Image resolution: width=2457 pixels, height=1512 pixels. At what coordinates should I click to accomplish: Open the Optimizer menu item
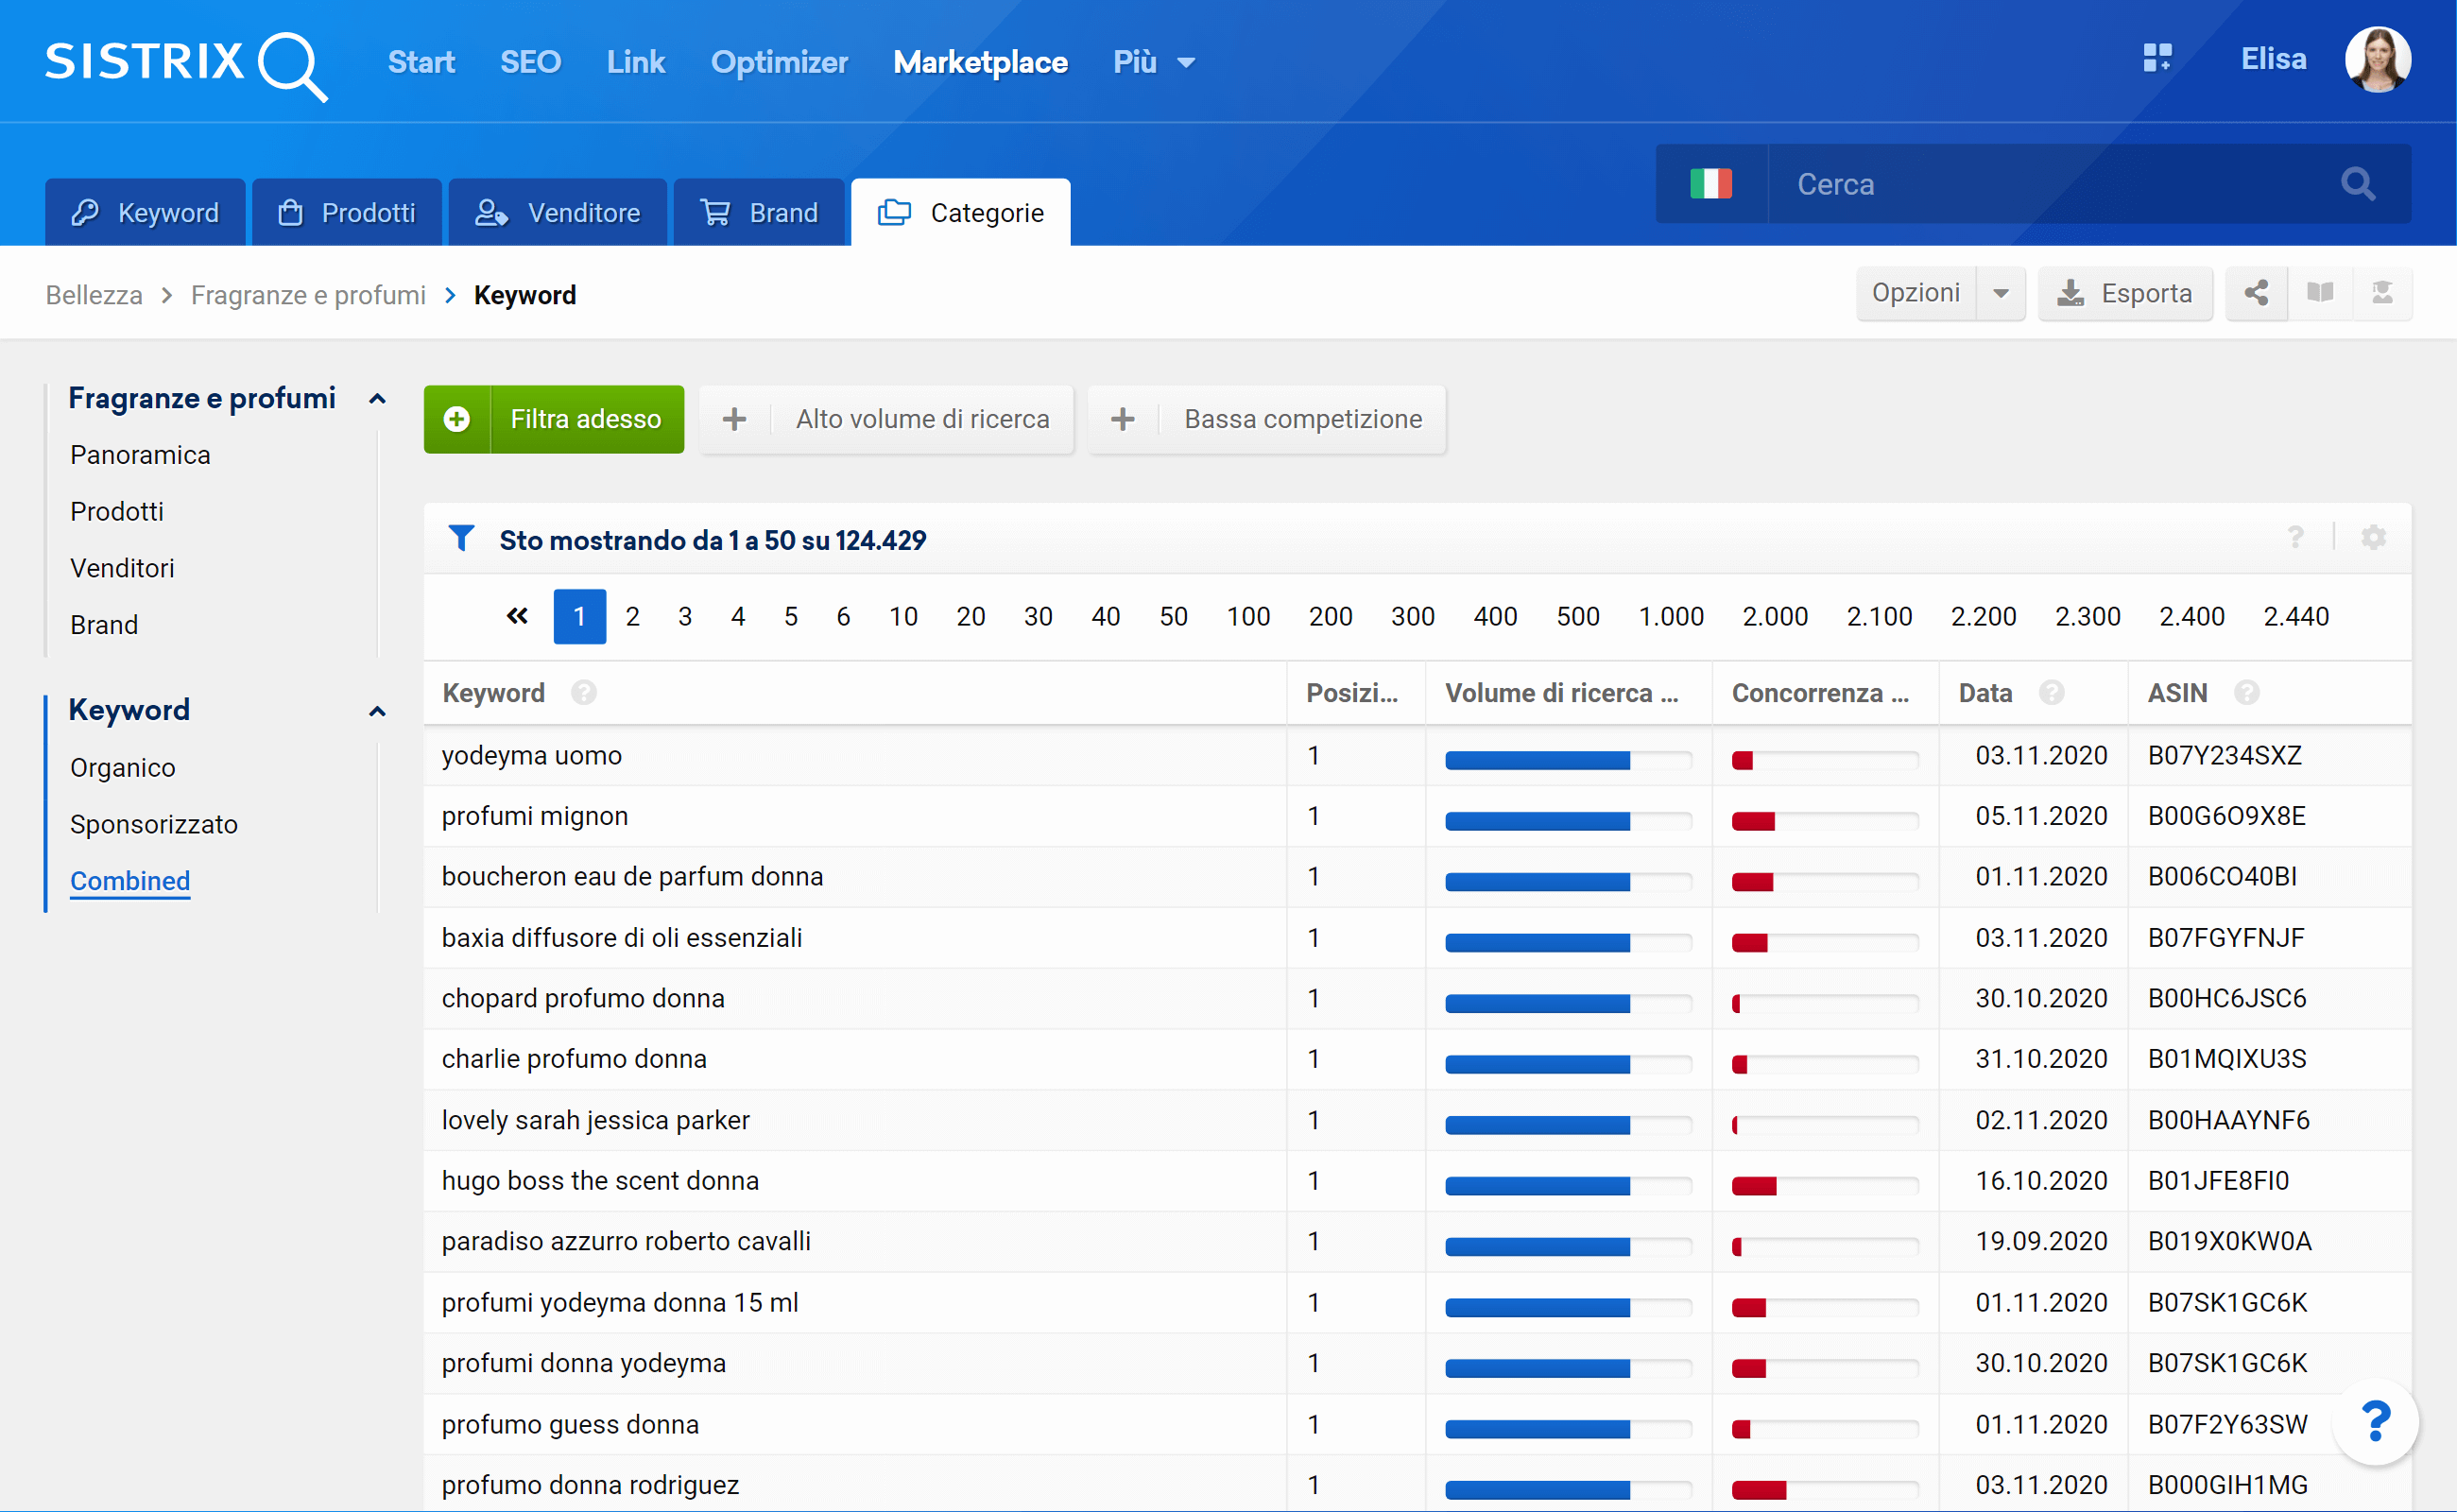779,62
